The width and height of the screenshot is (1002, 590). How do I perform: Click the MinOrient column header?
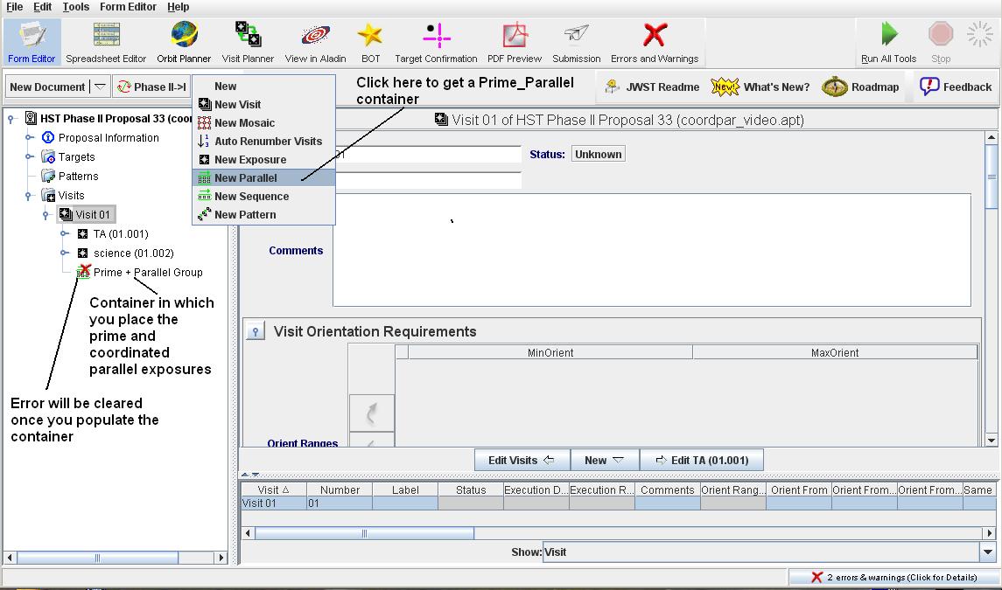[550, 352]
